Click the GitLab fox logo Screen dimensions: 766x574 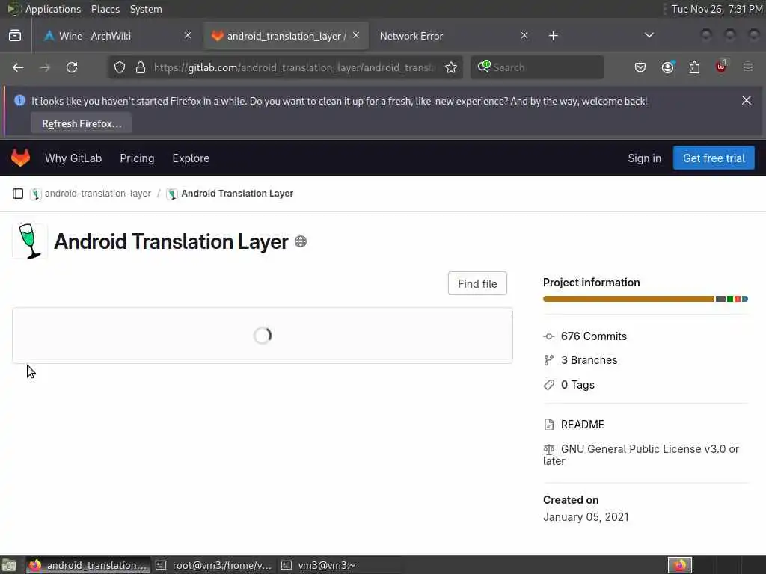point(20,158)
